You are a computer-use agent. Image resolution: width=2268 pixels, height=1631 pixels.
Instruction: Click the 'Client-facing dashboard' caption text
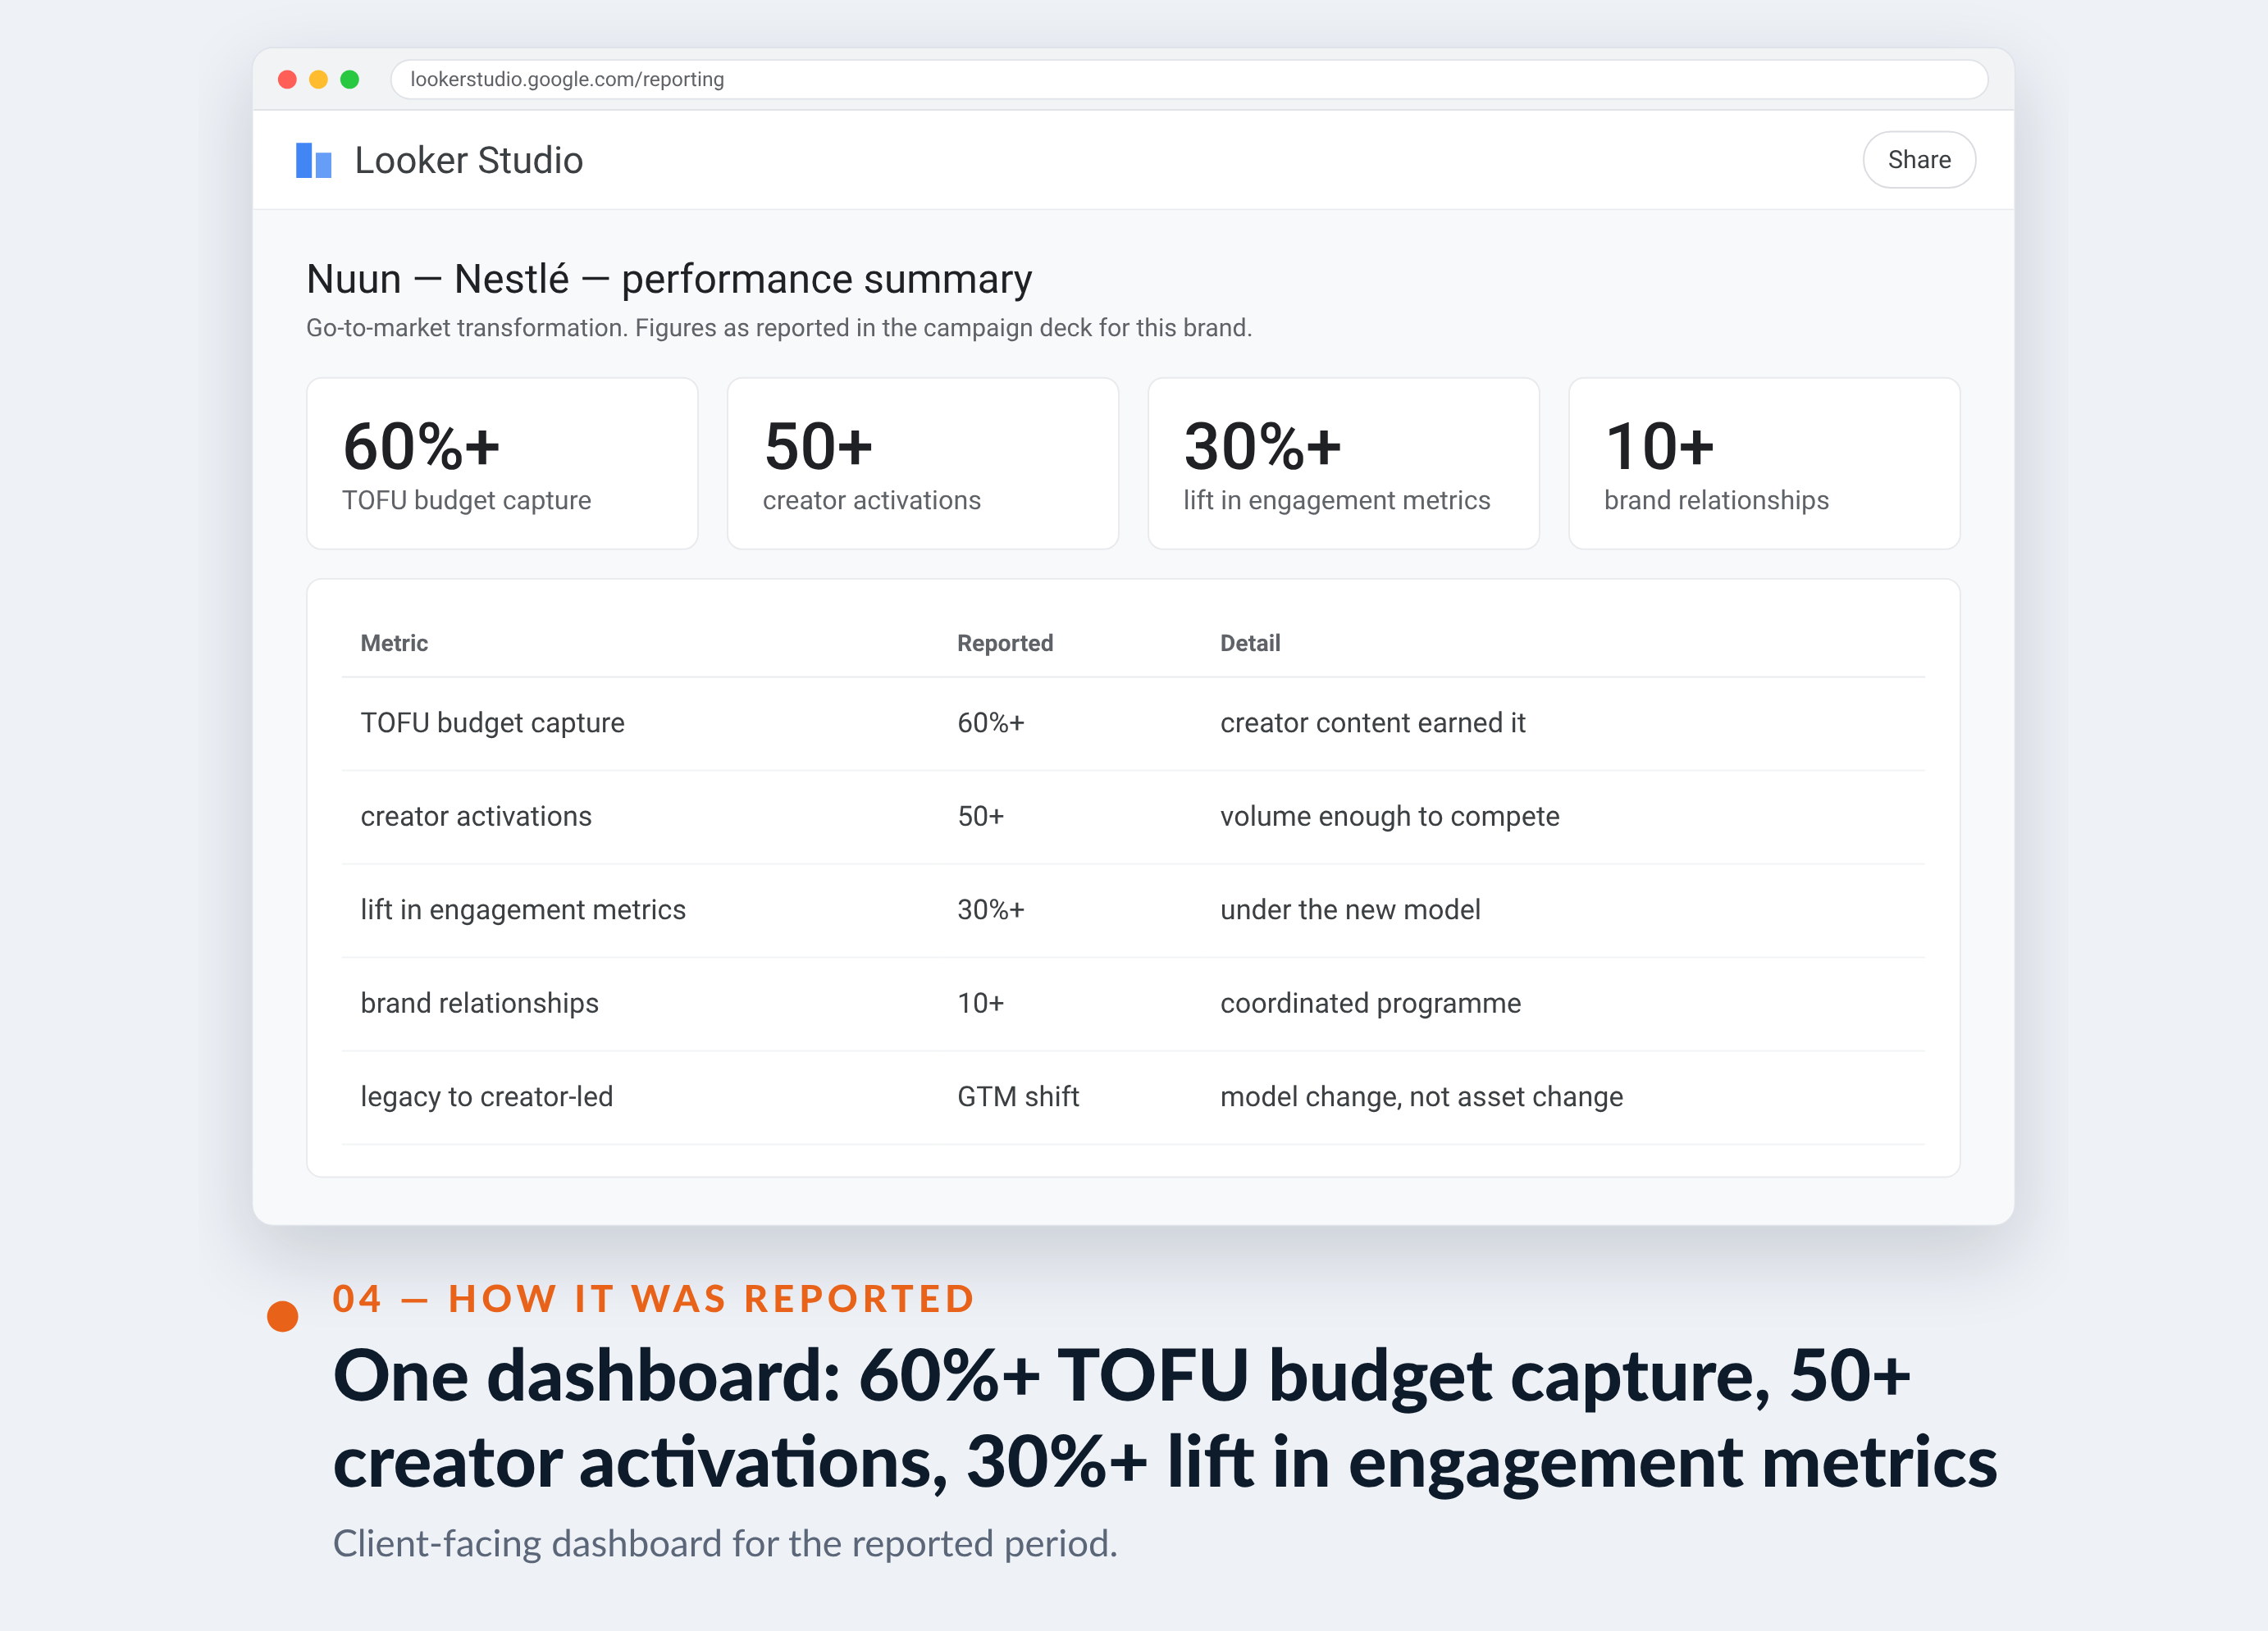pos(725,1543)
